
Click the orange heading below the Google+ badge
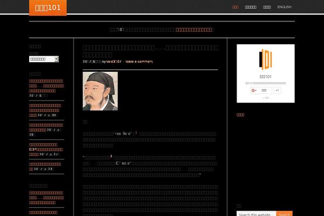240,114
